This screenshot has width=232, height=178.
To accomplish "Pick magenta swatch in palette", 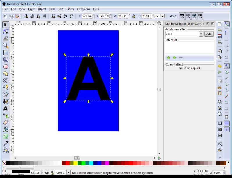I will pos(107,163).
